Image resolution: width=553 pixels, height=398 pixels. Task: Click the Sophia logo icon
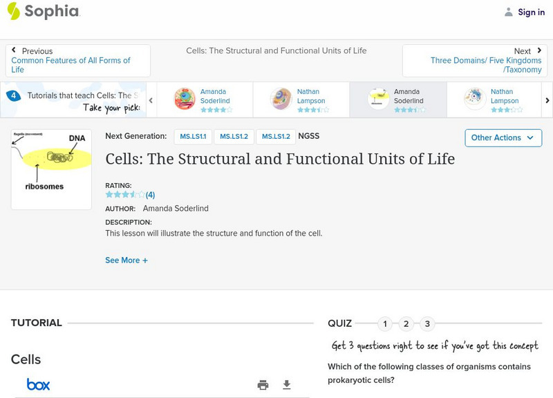14,11
